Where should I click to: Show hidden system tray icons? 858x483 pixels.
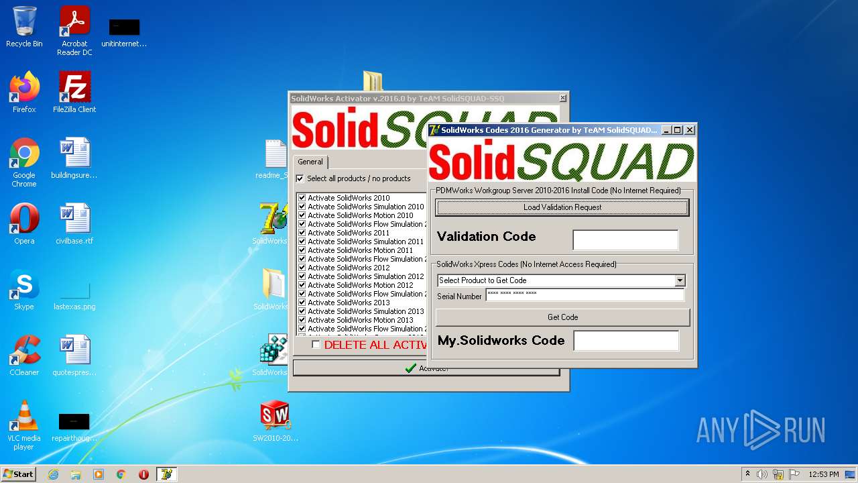(747, 474)
